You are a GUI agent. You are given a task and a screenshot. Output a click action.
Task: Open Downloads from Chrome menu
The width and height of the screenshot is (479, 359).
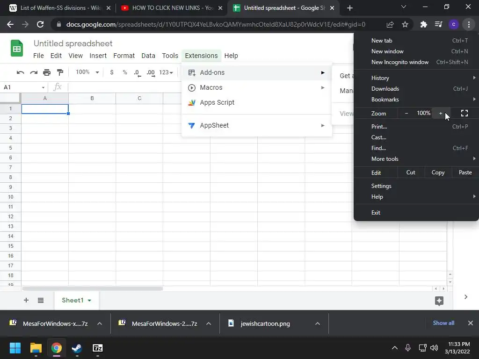(x=416, y=89)
